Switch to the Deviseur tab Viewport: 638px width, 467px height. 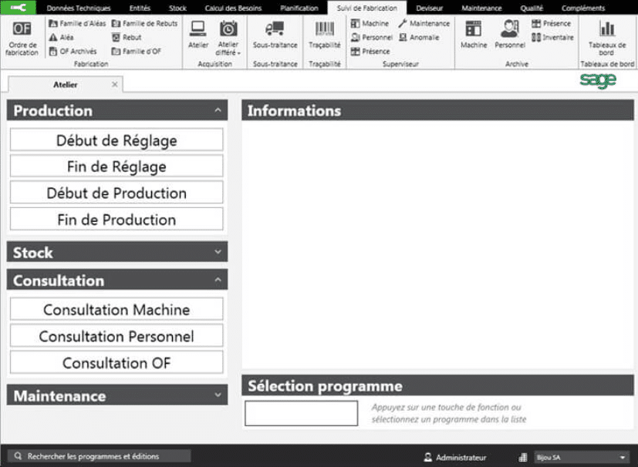tap(429, 8)
